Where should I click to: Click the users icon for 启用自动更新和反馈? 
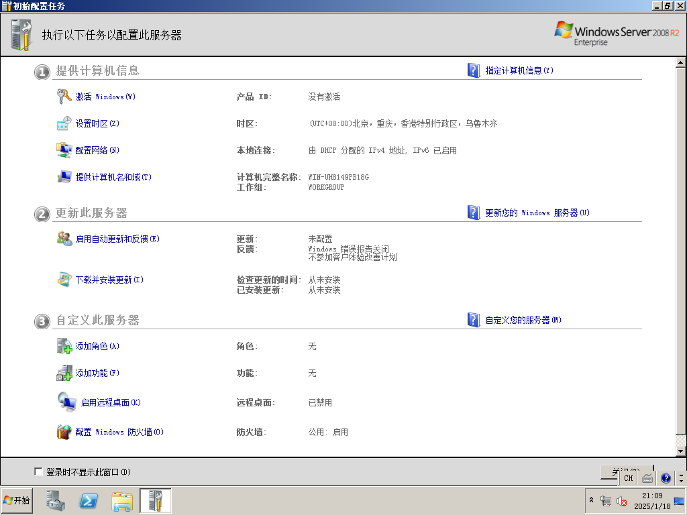[x=64, y=239]
